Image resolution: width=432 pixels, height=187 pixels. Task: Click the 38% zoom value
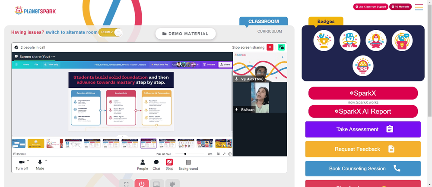coord(210,154)
